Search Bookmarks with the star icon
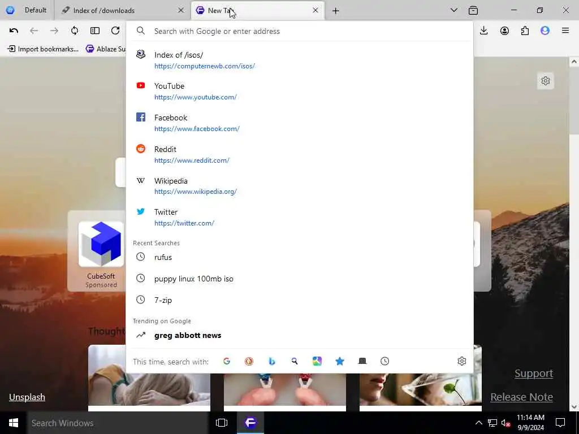This screenshot has width=579, height=434. pos(340,361)
